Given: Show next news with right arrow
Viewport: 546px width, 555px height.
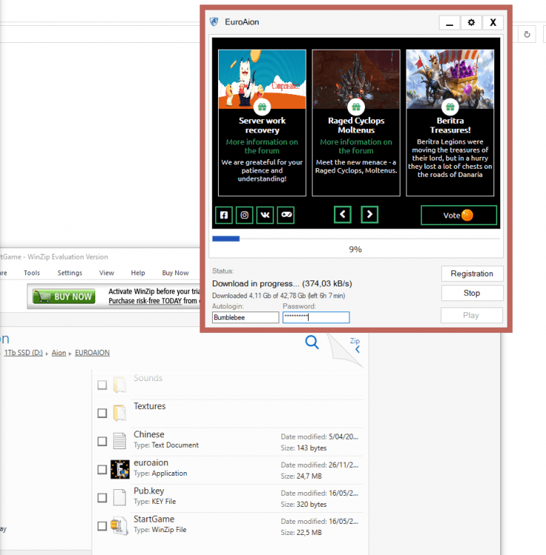Looking at the screenshot, I should pos(369,215).
